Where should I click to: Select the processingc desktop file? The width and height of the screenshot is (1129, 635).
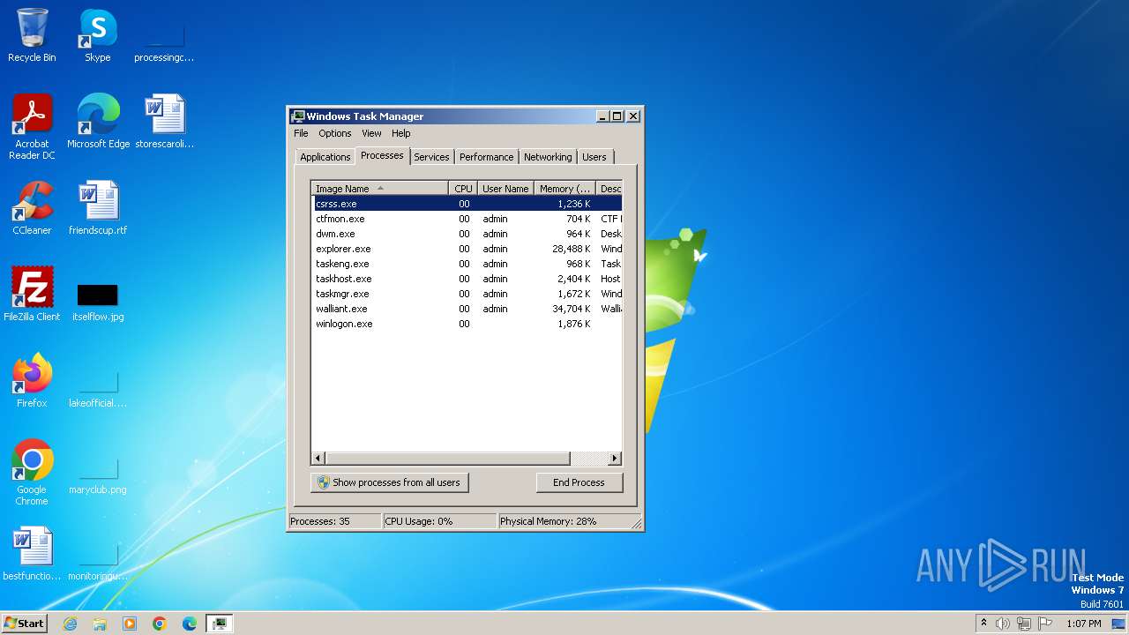tap(164, 44)
